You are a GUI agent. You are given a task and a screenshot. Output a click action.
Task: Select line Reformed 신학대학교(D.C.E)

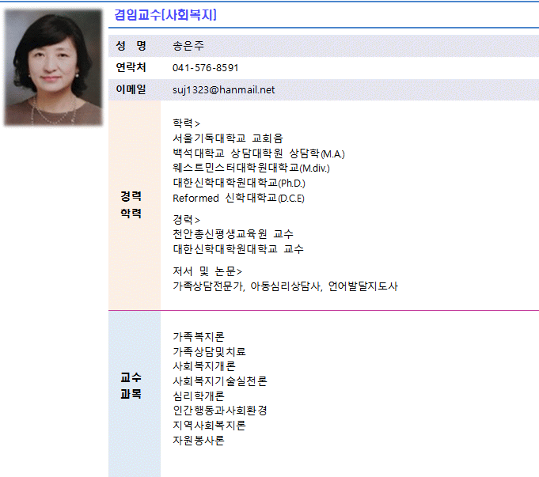pyautogui.click(x=238, y=198)
